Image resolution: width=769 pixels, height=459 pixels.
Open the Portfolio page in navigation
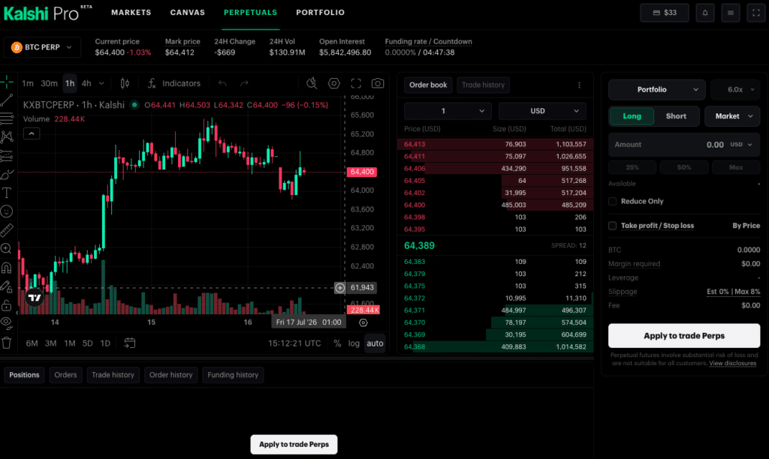point(320,12)
